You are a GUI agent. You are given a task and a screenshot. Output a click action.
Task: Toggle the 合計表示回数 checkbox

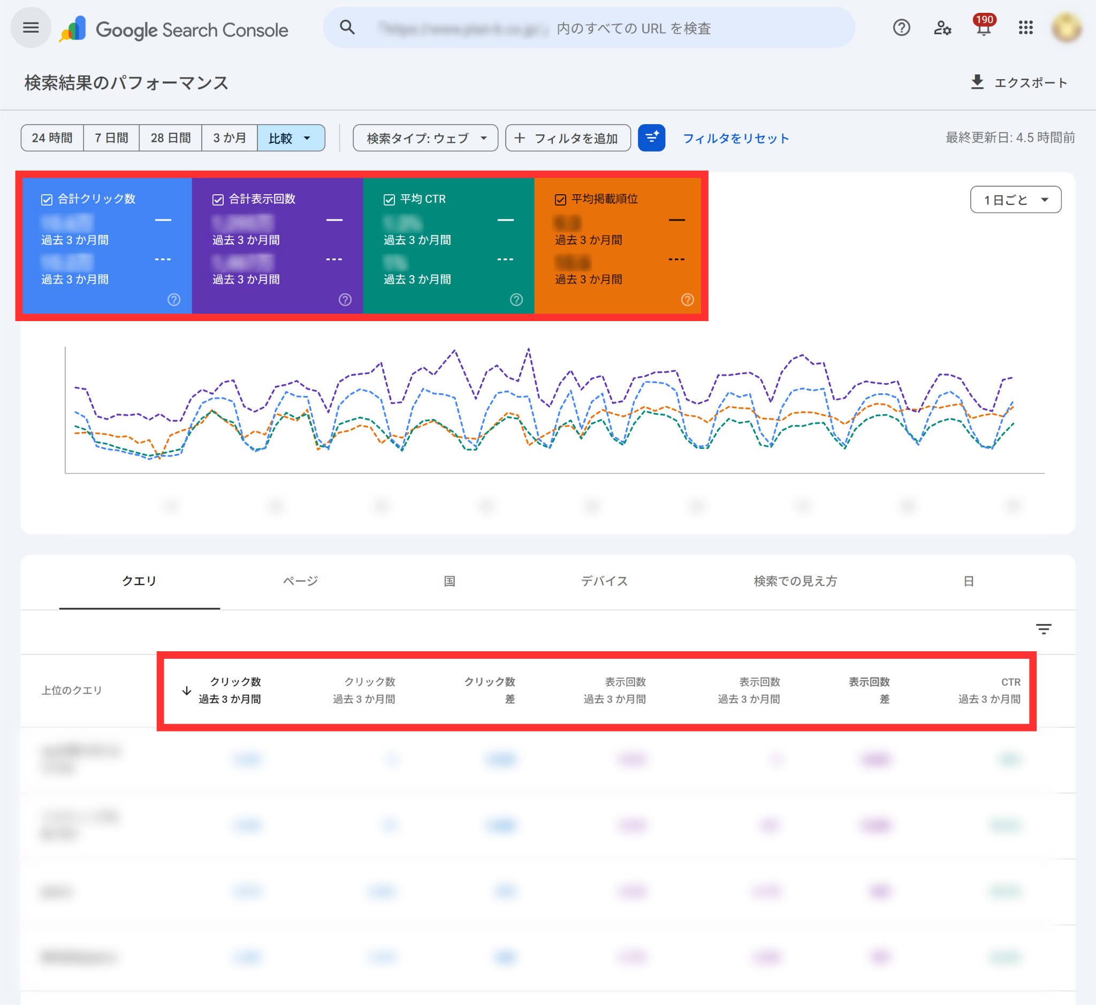click(x=218, y=200)
